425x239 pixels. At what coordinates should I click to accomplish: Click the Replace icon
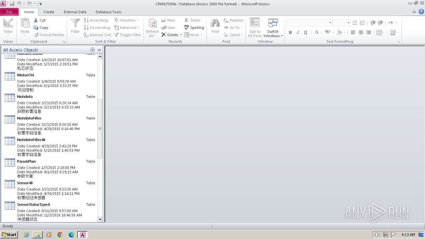(226, 20)
